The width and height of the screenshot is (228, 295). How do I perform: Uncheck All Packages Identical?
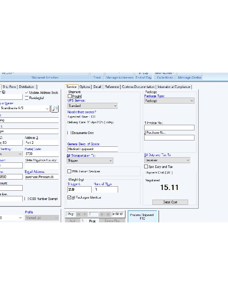click(x=69, y=197)
